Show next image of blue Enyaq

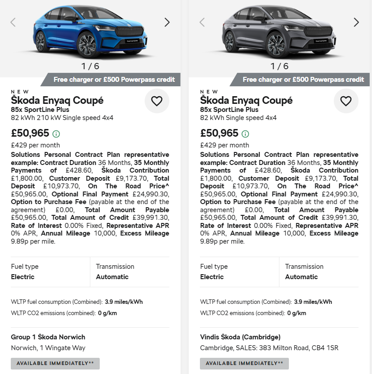[167, 22]
